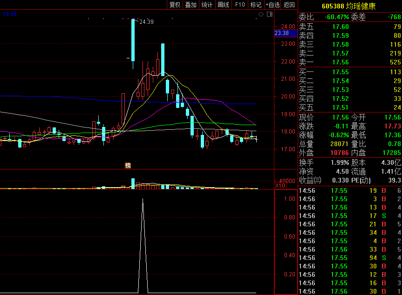Select the trade tick with volume 21
Viewport: 402px width, 295px height.
350,225
